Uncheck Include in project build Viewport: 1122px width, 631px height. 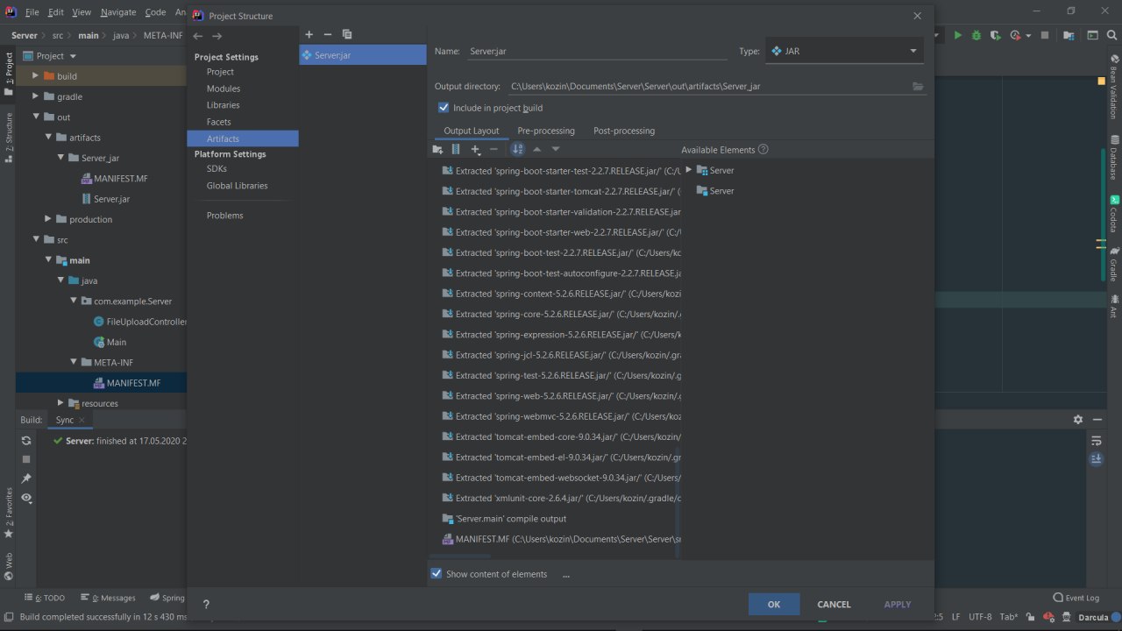click(444, 108)
